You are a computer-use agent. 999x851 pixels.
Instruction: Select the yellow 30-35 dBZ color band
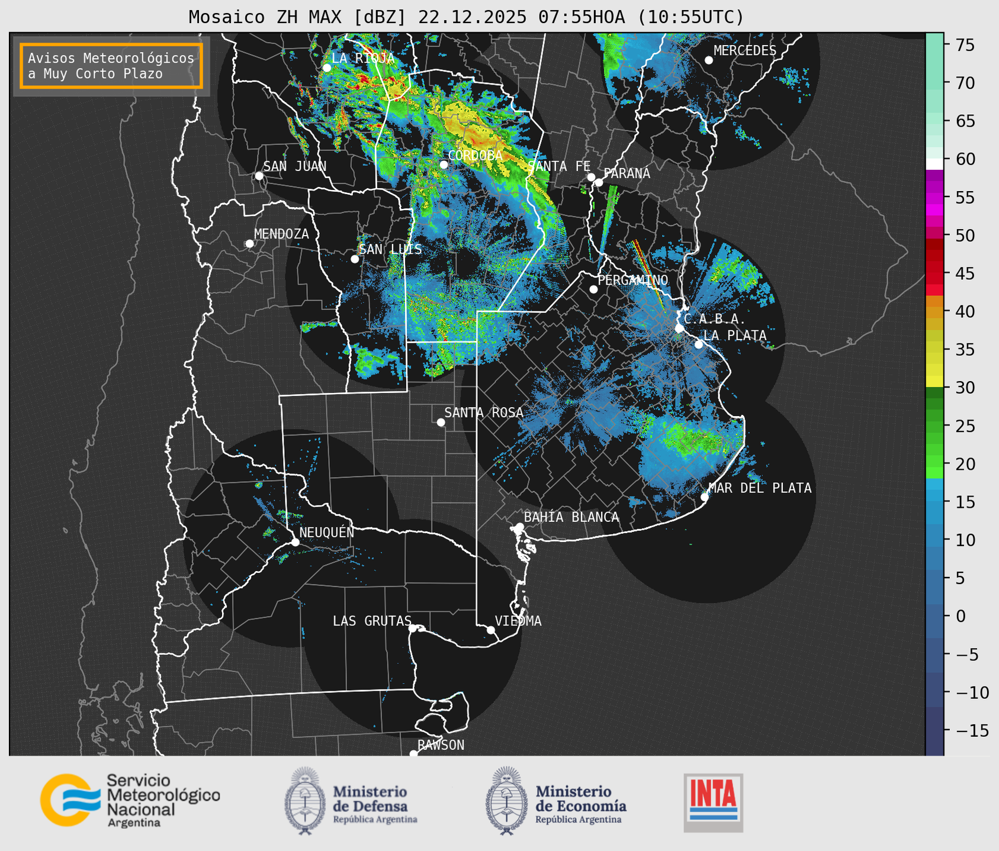click(934, 364)
